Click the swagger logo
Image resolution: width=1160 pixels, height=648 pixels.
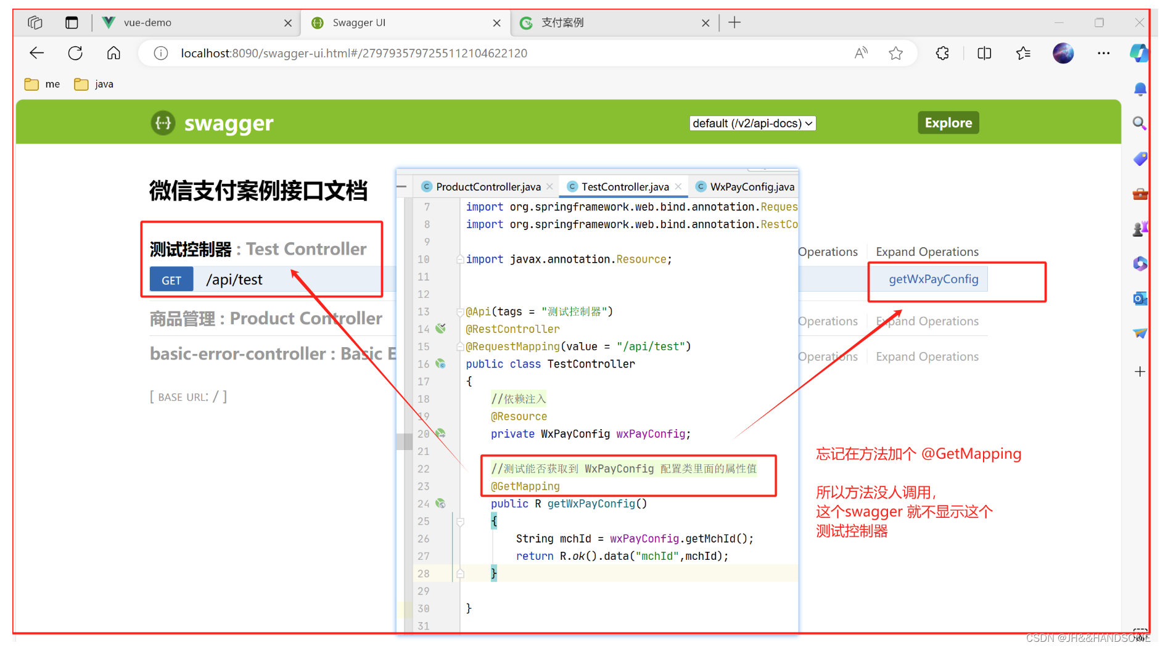212,123
